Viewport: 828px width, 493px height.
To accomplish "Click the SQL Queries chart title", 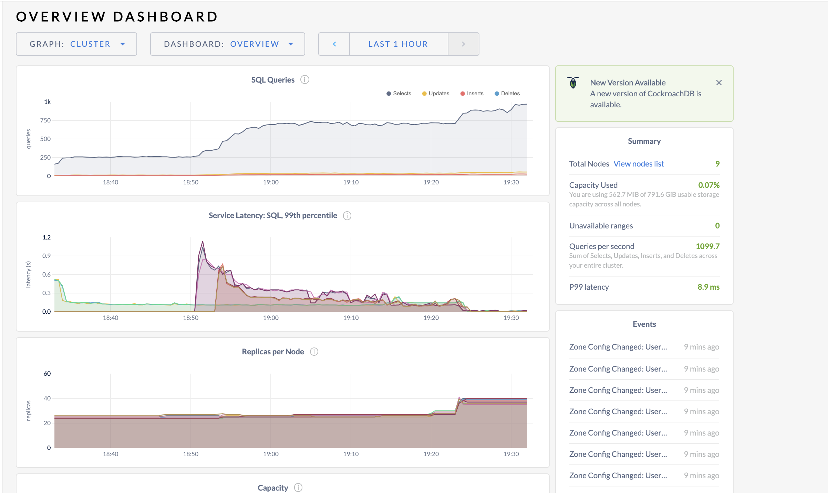I will 273,80.
